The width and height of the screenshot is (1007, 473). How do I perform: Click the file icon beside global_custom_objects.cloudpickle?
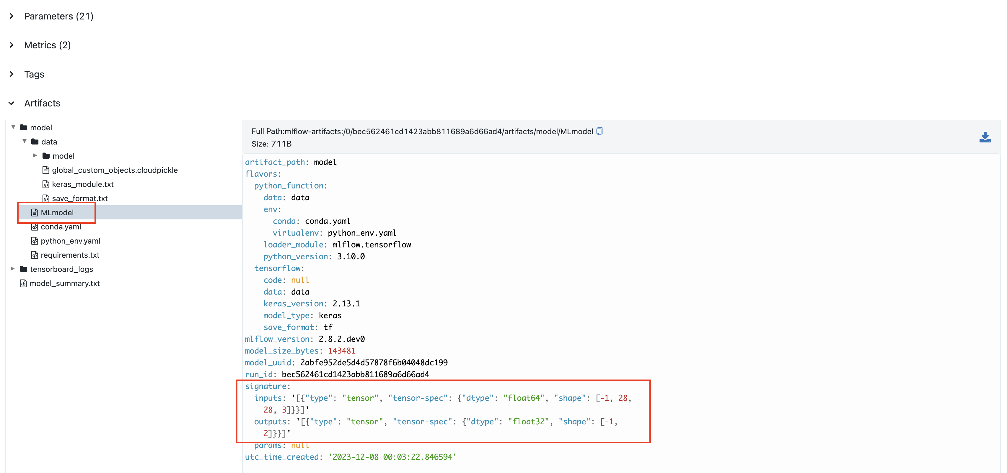[45, 170]
